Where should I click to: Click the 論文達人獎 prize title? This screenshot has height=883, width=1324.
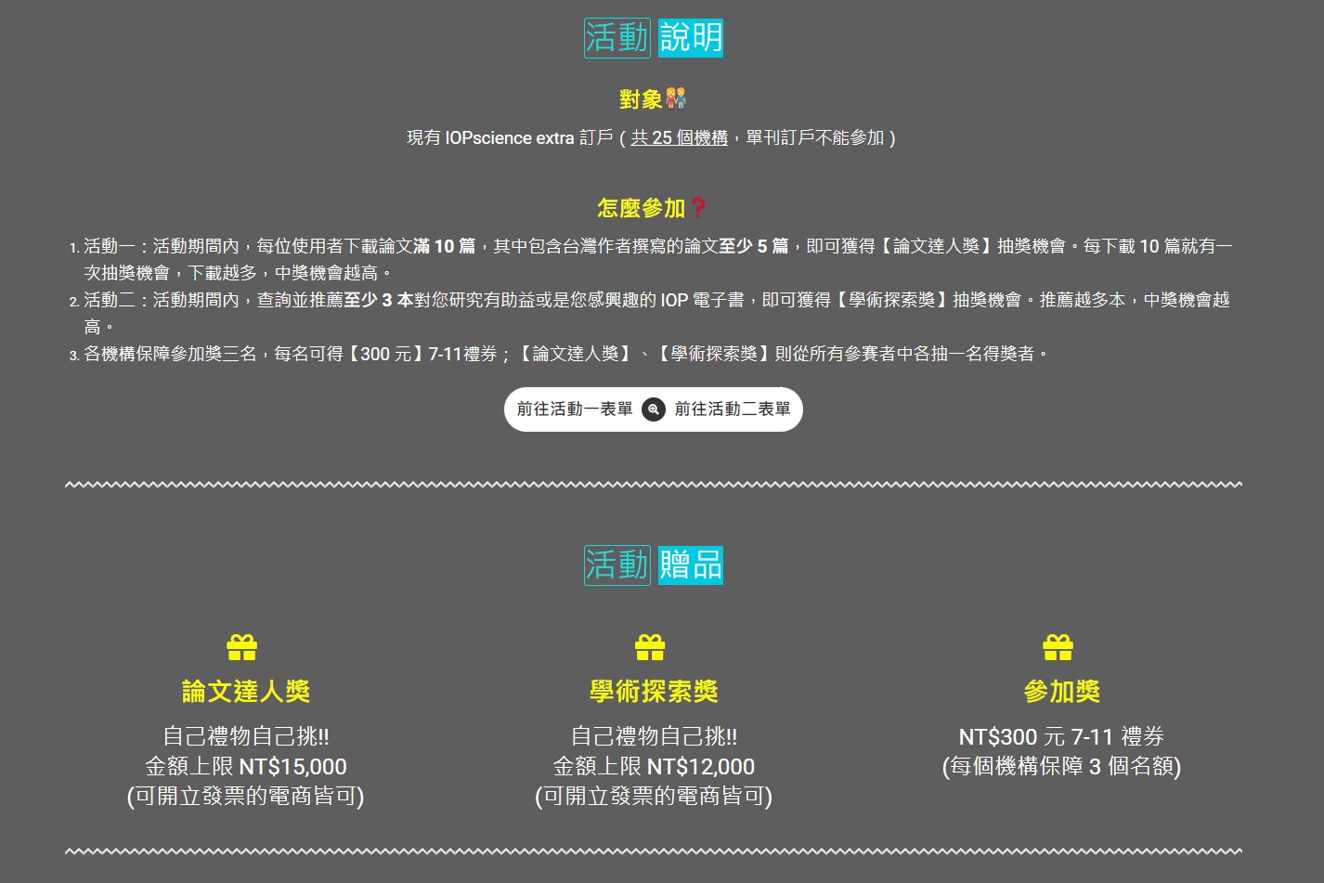[245, 691]
